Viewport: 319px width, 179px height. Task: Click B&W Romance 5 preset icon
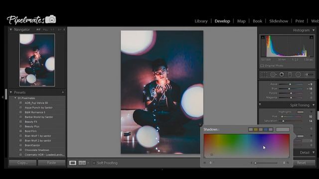click(20, 112)
